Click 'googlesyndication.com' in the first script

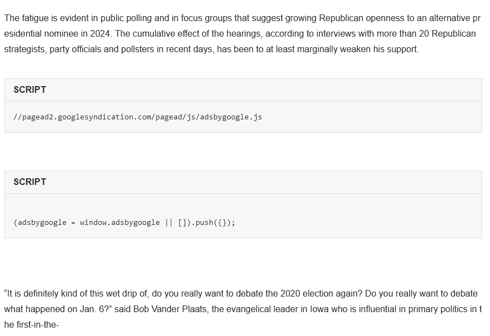coord(104,117)
